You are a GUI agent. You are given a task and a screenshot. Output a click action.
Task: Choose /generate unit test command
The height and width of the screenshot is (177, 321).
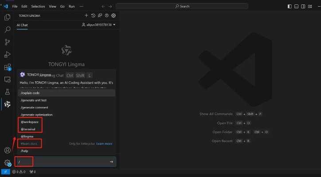click(x=34, y=100)
